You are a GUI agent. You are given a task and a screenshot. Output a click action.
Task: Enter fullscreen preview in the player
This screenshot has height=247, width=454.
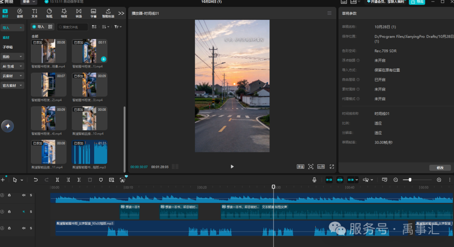(x=332, y=166)
